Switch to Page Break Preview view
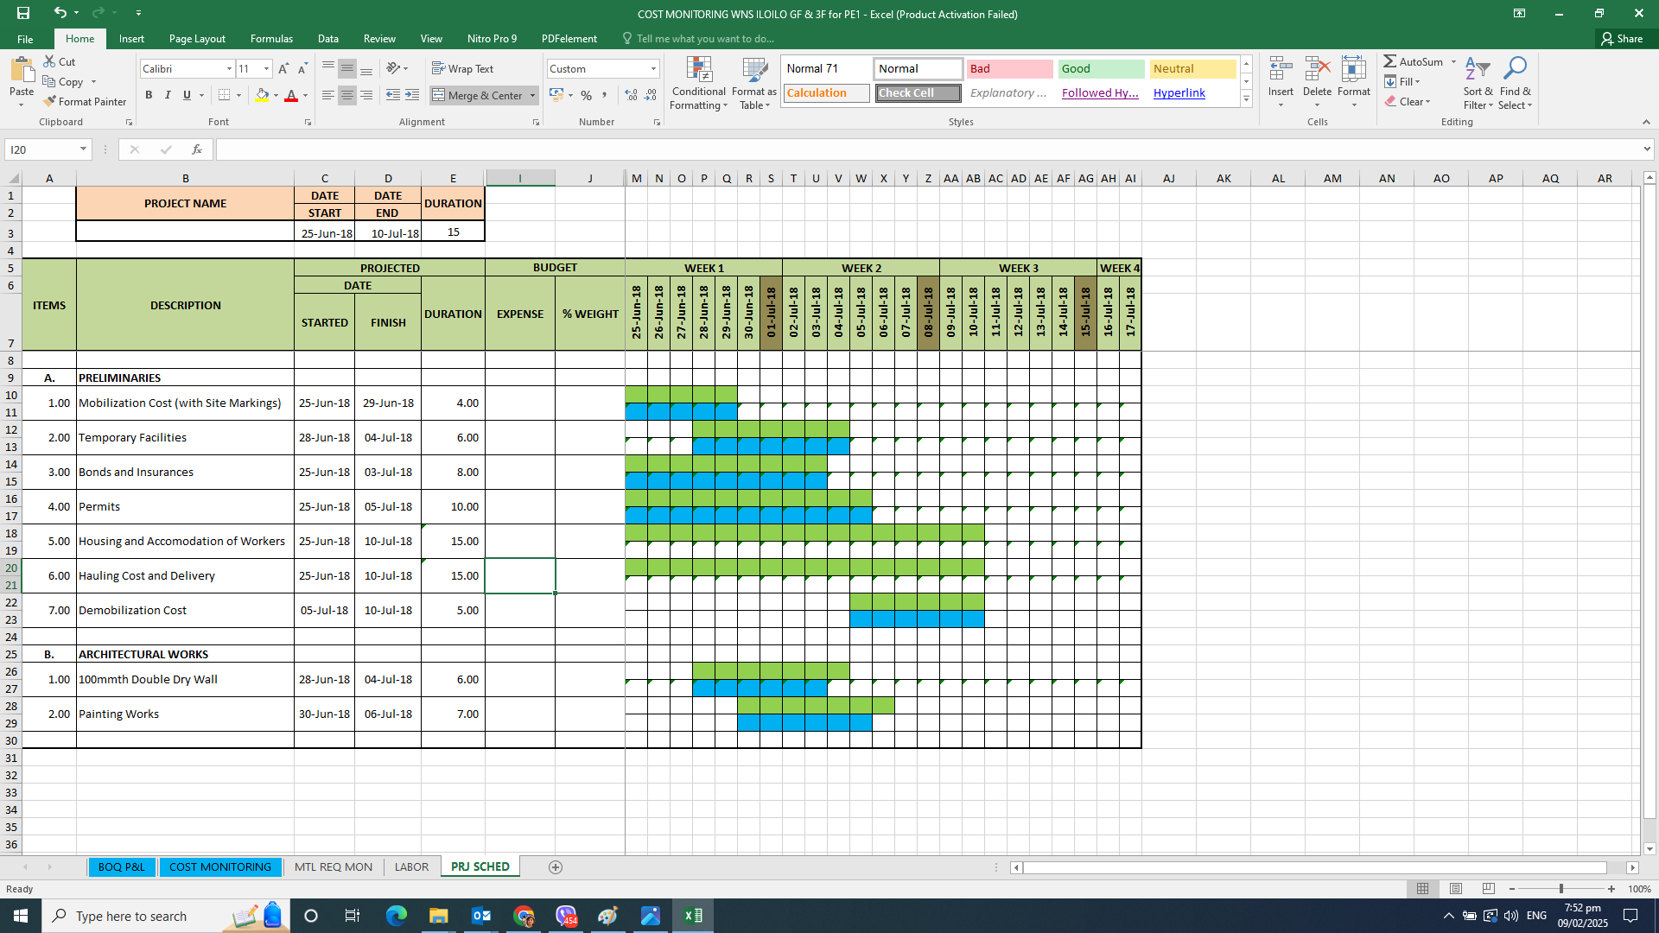 (x=1488, y=889)
